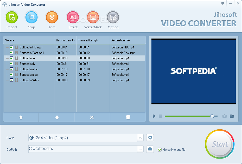Move selected file up with arrow
This screenshot has width=242, height=164.
[21, 117]
